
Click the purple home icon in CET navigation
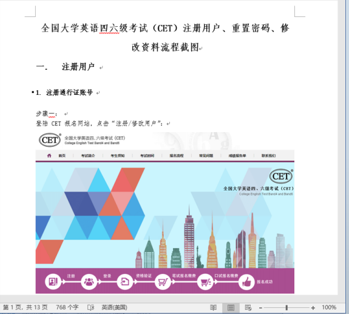[x=49, y=156]
